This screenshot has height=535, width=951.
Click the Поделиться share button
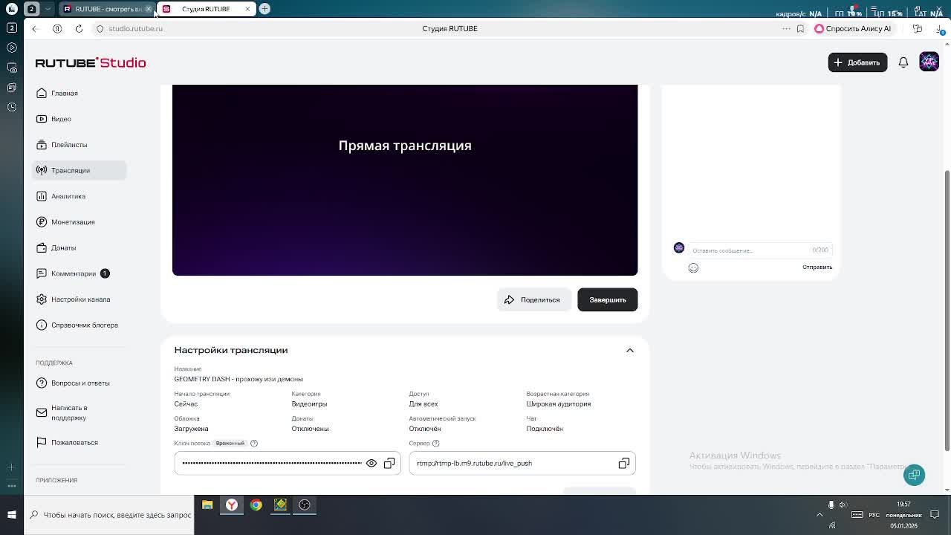pyautogui.click(x=534, y=299)
